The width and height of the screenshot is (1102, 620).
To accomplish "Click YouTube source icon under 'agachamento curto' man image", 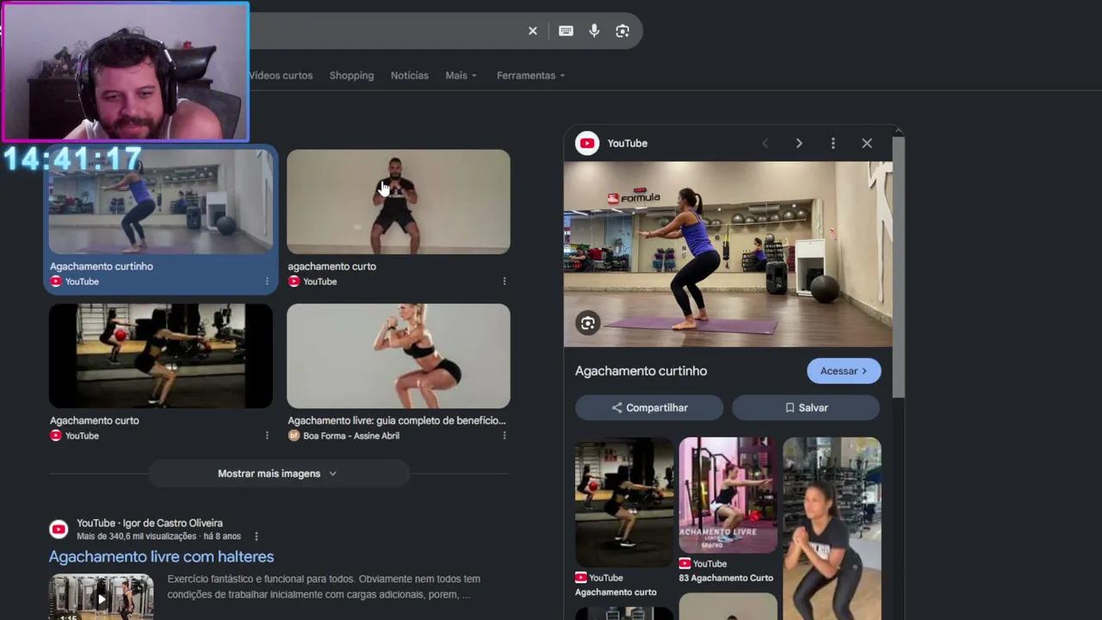I will pyautogui.click(x=294, y=282).
